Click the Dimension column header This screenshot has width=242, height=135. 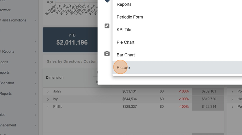(x=55, y=78)
